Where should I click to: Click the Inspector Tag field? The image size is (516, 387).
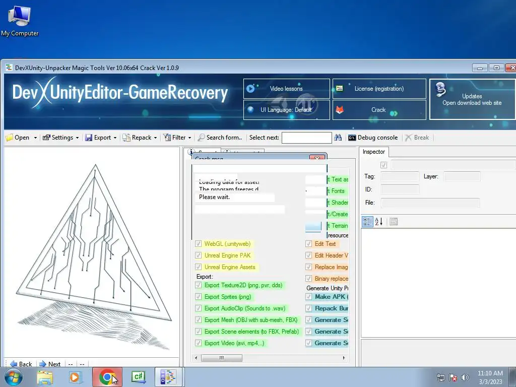400,176
